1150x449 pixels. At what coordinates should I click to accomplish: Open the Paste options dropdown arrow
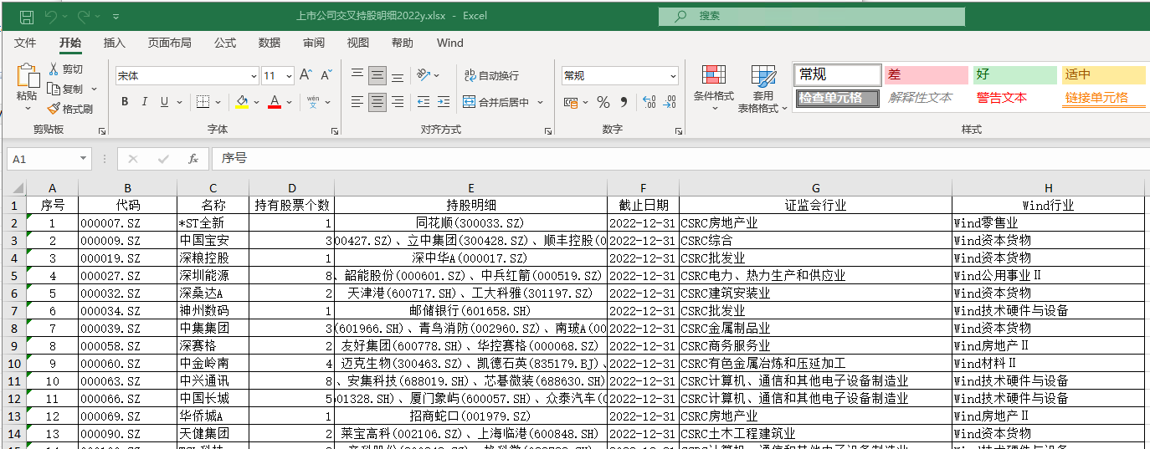(27, 108)
